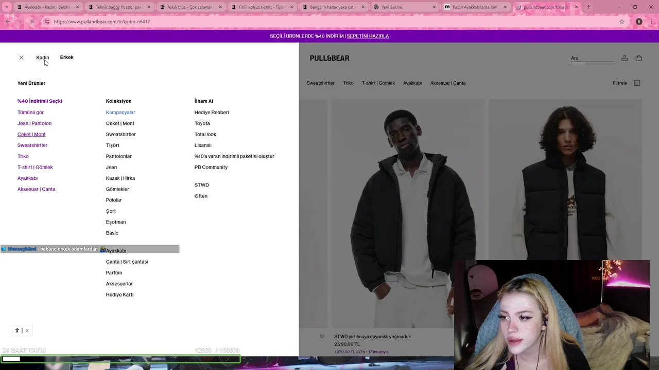659x370 pixels.
Task: Open Tümünü gör link
Action: click(30, 112)
